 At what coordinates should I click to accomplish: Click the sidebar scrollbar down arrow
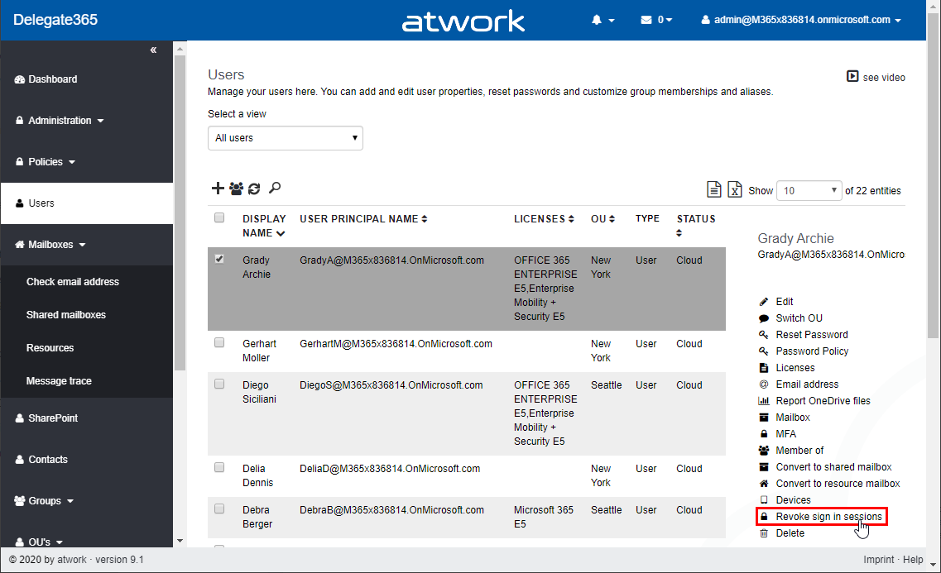point(180,541)
